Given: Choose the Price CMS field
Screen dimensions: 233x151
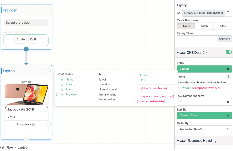Looking at the screenshot, I should point(69,84).
